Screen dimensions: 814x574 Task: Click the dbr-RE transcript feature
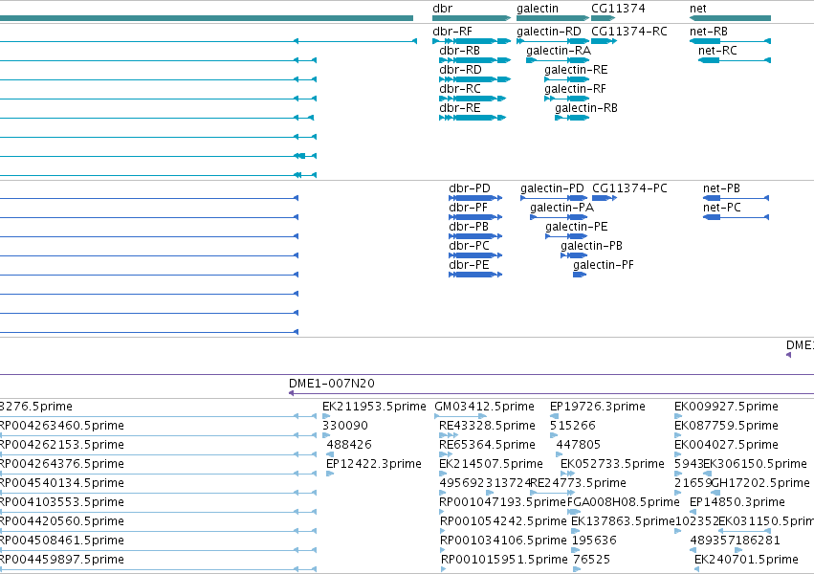tap(473, 118)
